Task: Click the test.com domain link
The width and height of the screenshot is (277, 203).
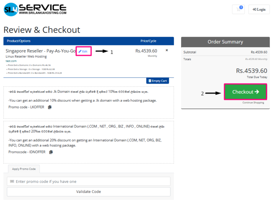Action: coord(11,61)
